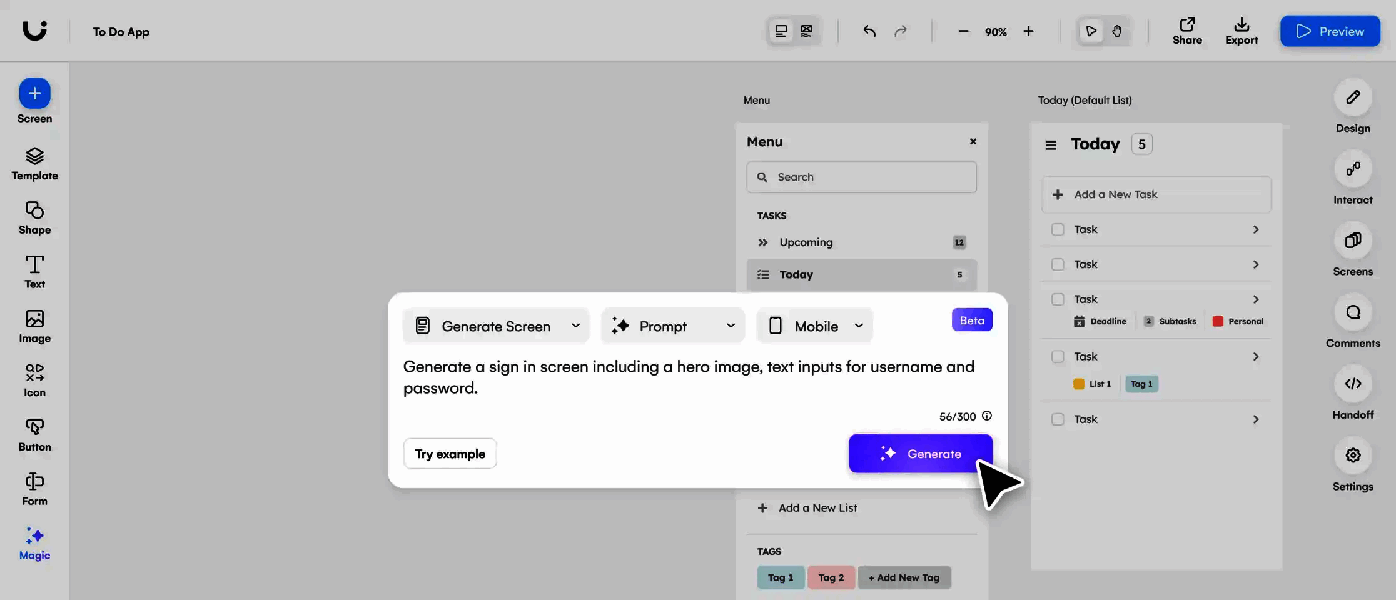
Task: Check the second Task checkbox
Action: point(1058,265)
